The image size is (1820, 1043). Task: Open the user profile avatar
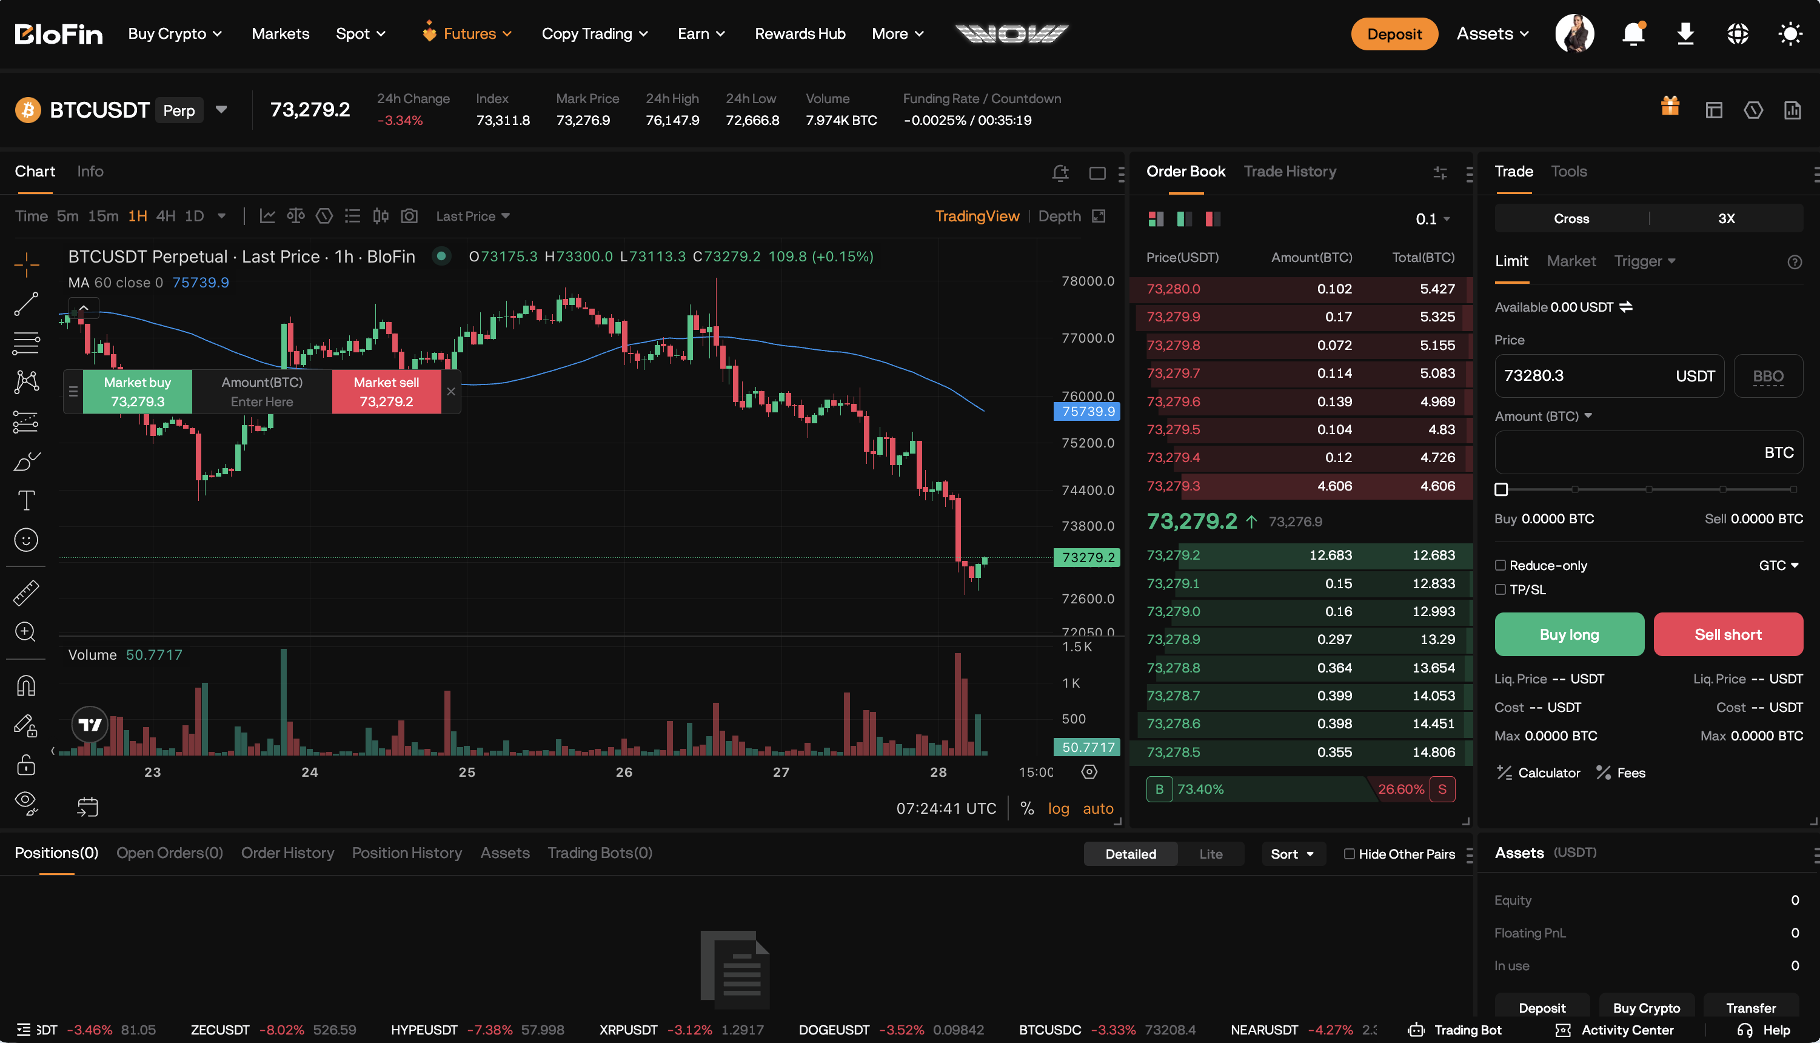tap(1574, 34)
